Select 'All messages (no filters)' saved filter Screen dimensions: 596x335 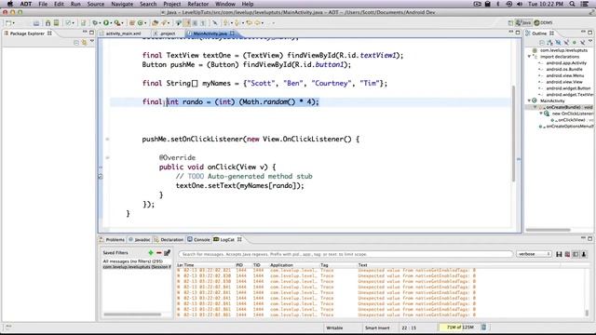coord(132,261)
